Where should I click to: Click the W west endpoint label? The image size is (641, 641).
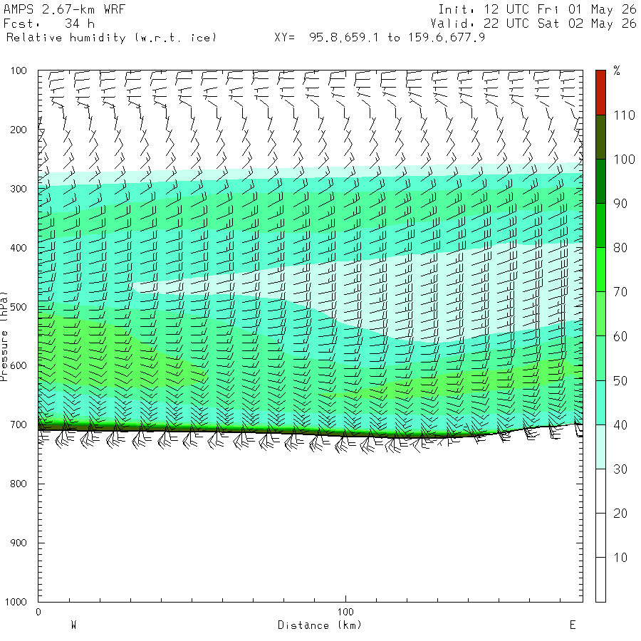[x=73, y=625]
